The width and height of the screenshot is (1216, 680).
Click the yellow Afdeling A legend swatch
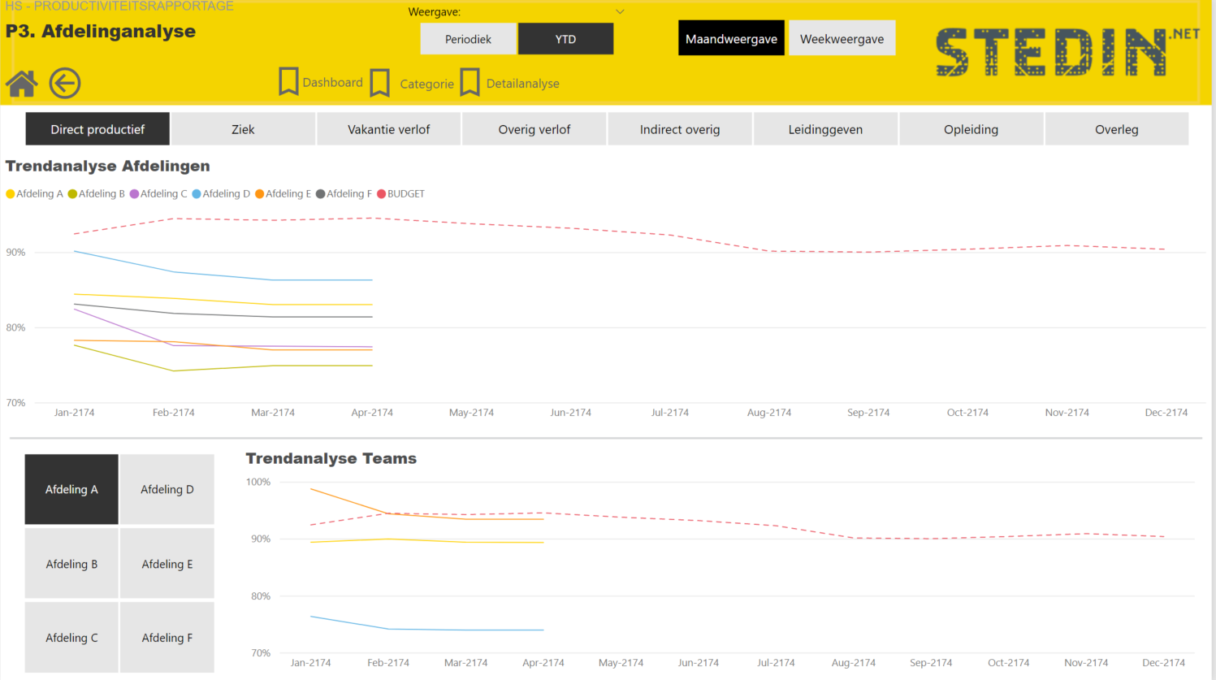tap(11, 194)
